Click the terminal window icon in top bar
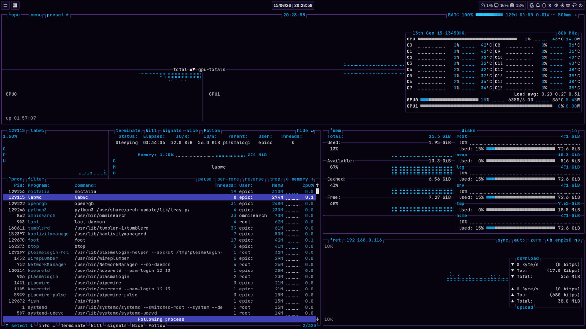This screenshot has height=329, width=586. coord(15,5)
